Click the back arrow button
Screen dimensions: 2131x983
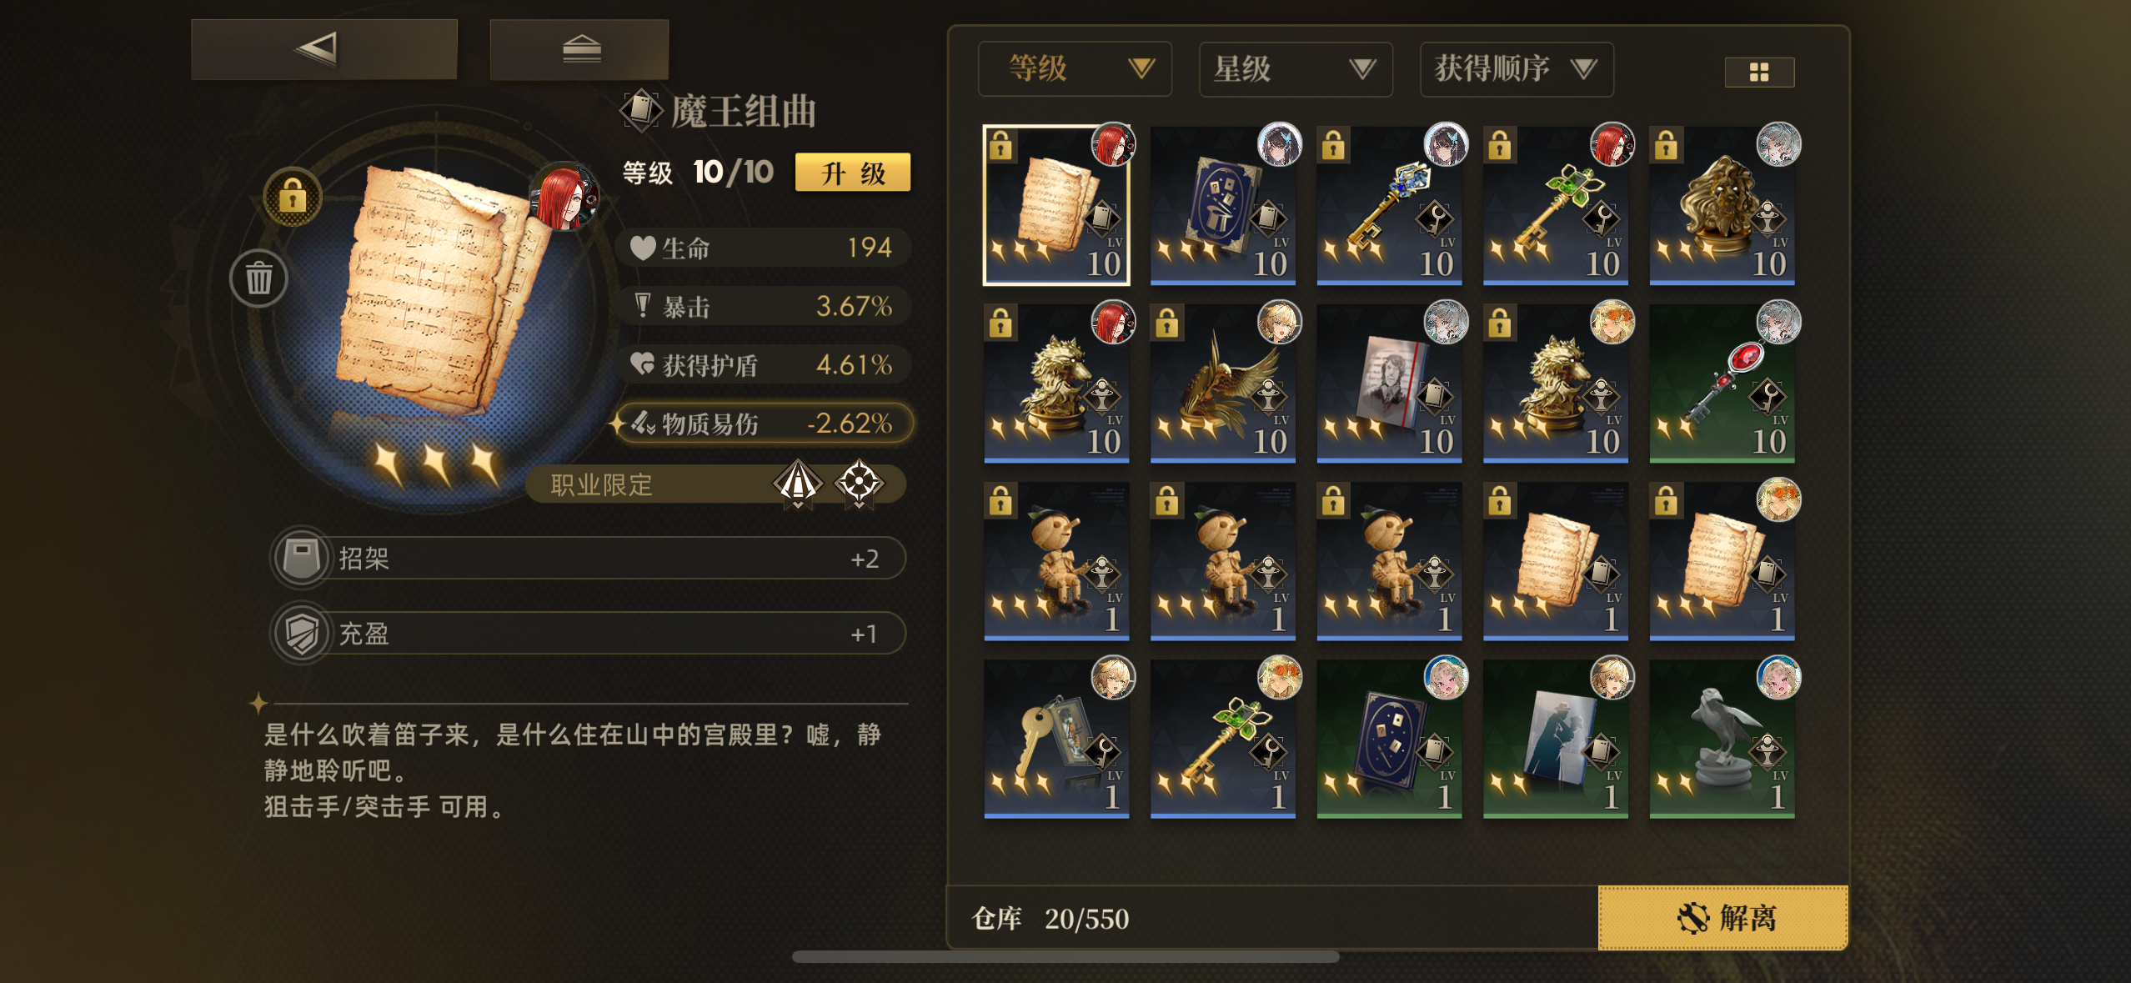tap(323, 49)
